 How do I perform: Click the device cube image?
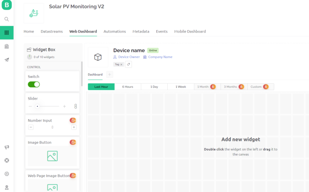(x=98, y=57)
